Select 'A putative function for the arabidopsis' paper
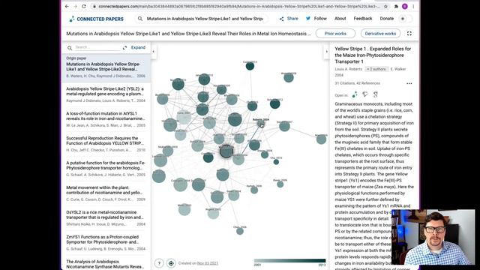Viewport: 480px width, 270px height. [106, 168]
